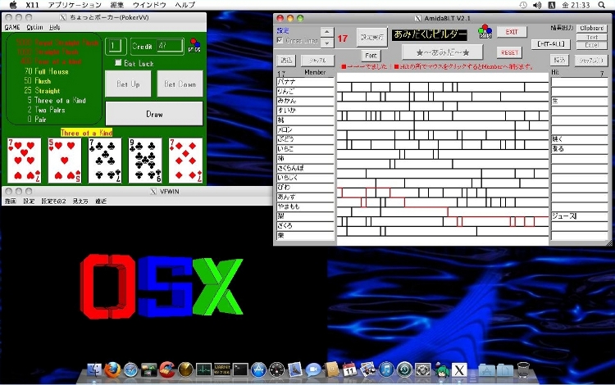Image resolution: width=615 pixels, height=385 pixels.
Task: Open the Mail stamp icon in dock
Action: (295, 369)
